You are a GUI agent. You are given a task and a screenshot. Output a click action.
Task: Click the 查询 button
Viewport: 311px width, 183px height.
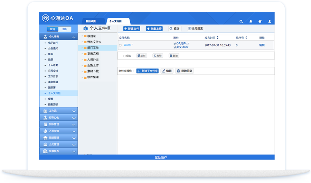175,29
